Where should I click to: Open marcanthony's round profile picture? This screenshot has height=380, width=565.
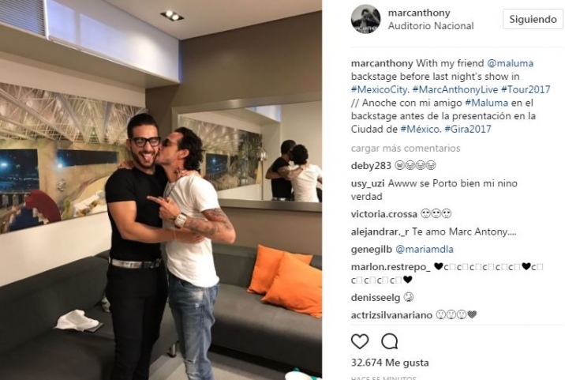tap(365, 19)
